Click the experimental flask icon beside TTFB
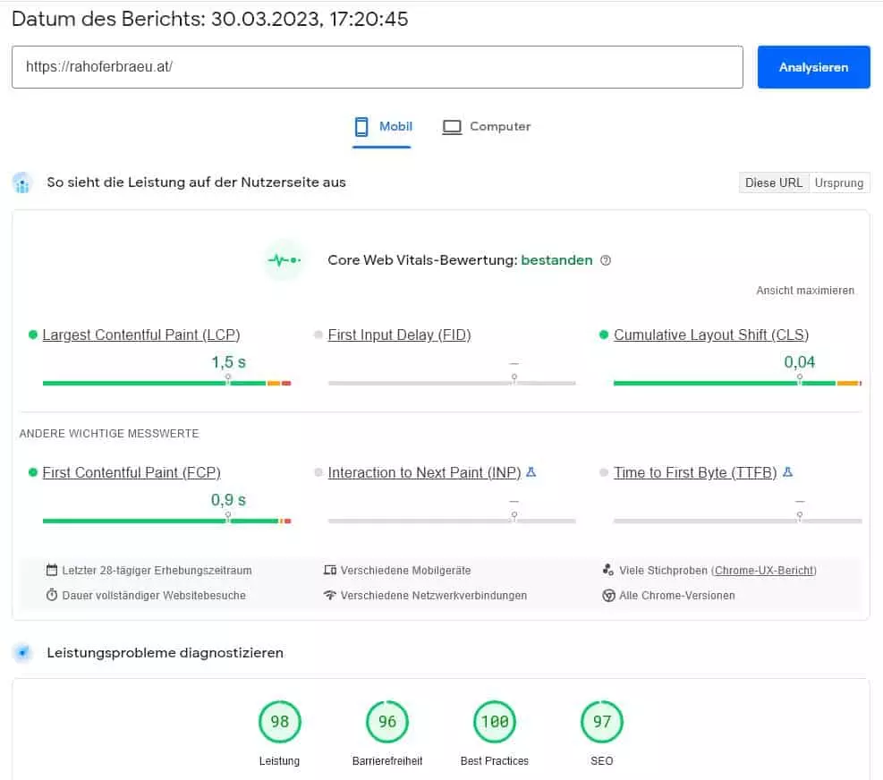Image resolution: width=883 pixels, height=780 pixels. coord(788,472)
